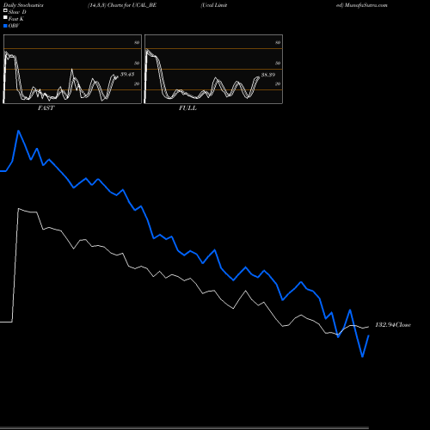Open the FULL stochastic chart panel
Image resolution: width=430 pixels, height=430 pixels.
point(213,69)
